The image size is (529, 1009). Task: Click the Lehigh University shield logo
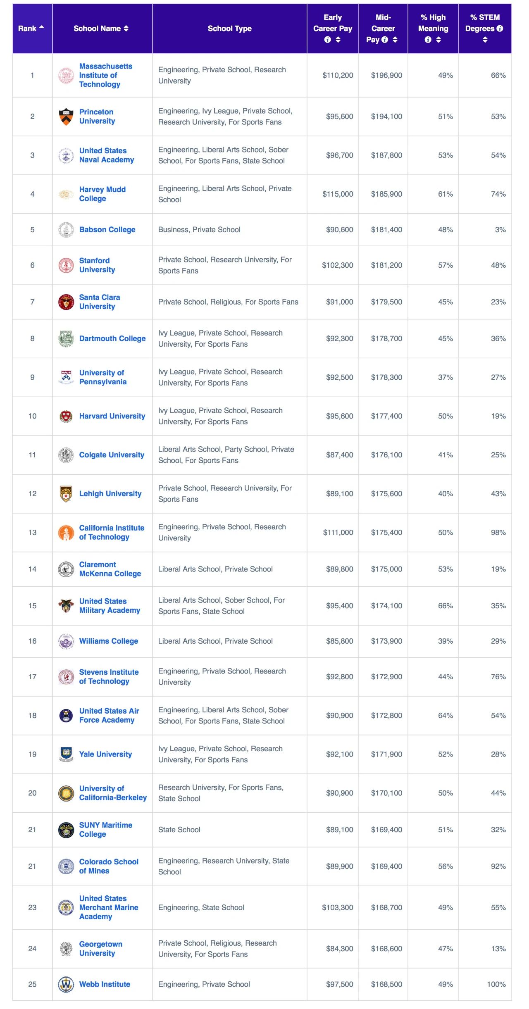click(x=66, y=494)
